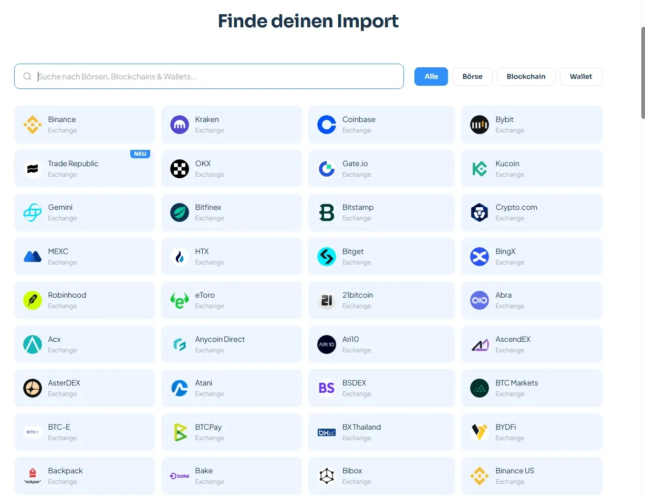Click the Gemini logo icon

coord(33,212)
